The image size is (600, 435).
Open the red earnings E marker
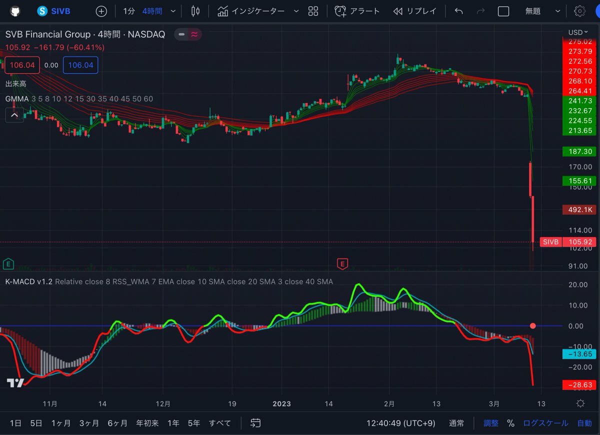click(x=342, y=263)
